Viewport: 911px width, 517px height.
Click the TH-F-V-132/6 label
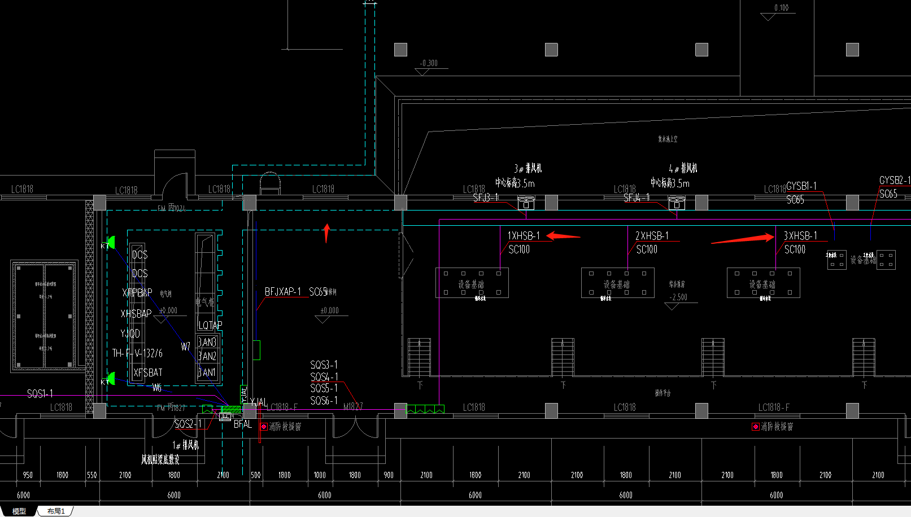tap(137, 353)
